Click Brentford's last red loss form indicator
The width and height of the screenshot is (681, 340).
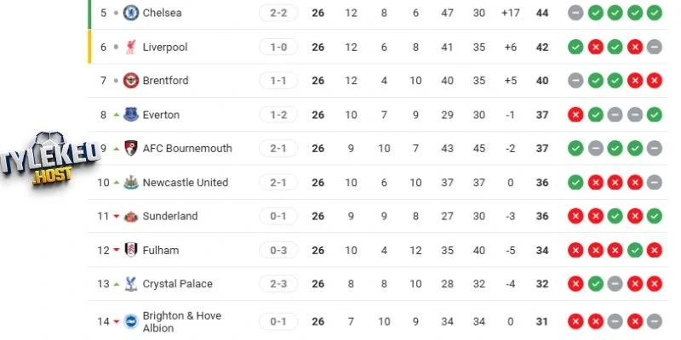(654, 81)
